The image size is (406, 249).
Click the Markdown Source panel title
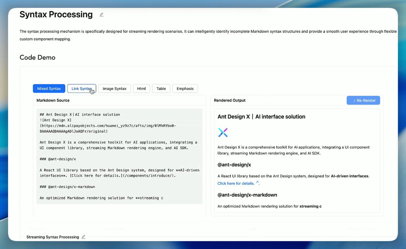[x=53, y=100]
